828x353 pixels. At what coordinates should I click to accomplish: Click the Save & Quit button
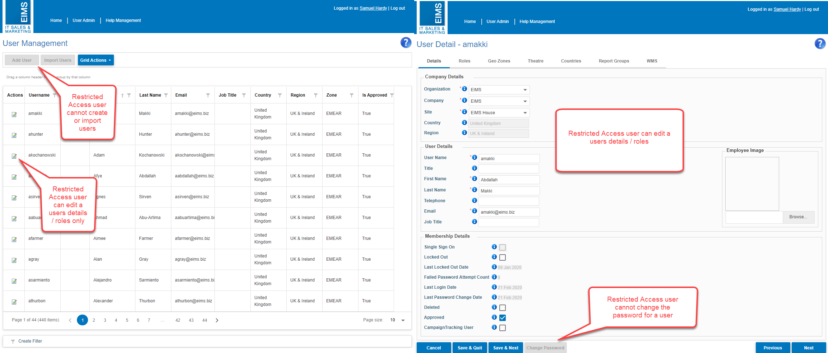tap(470, 348)
